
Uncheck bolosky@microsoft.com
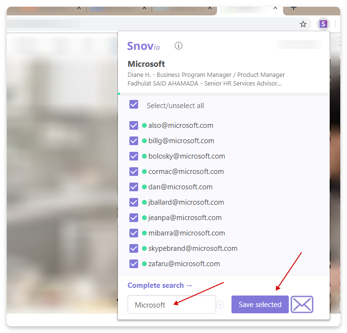134,156
